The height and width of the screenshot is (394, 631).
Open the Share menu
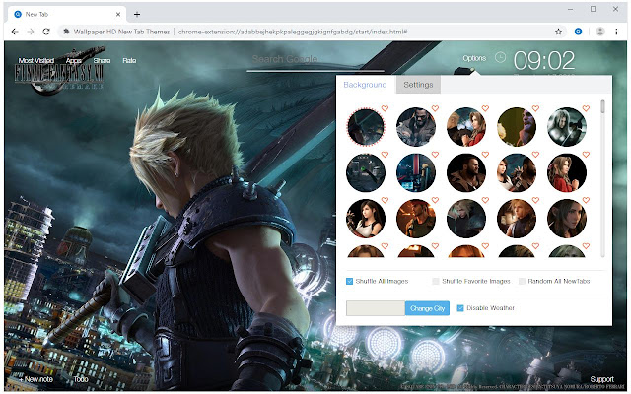[x=102, y=60]
